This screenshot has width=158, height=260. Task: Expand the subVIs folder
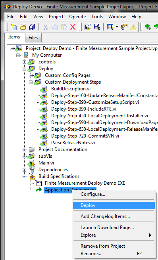[25, 156]
